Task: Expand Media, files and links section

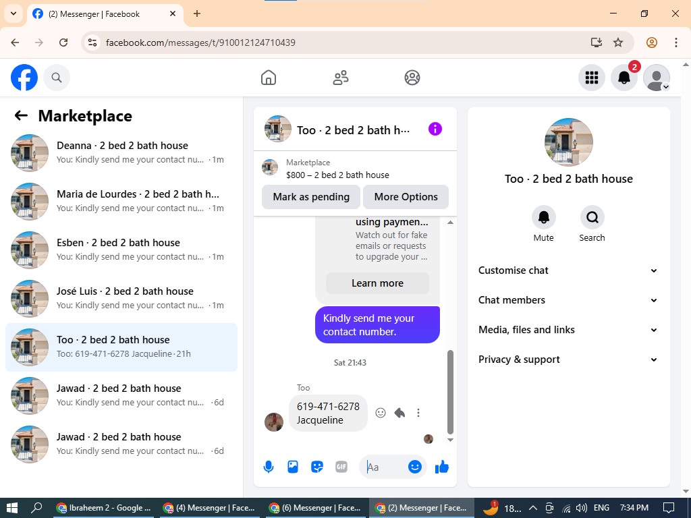Action: coord(568,330)
